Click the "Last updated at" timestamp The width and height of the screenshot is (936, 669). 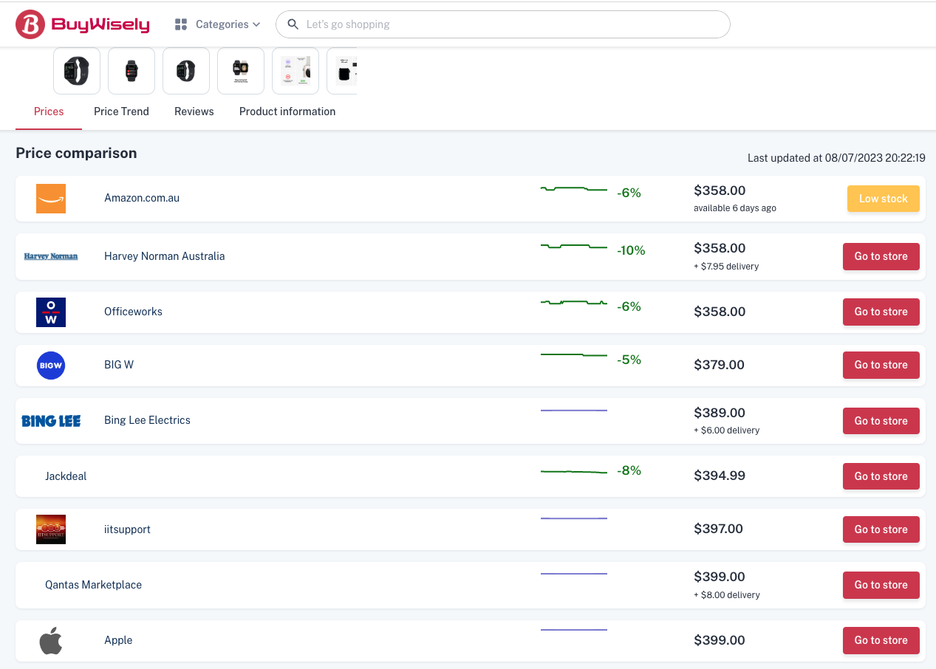(x=836, y=158)
